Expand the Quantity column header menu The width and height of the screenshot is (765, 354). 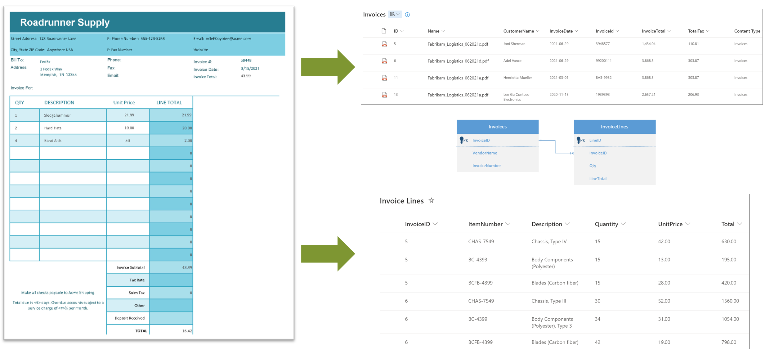624,224
